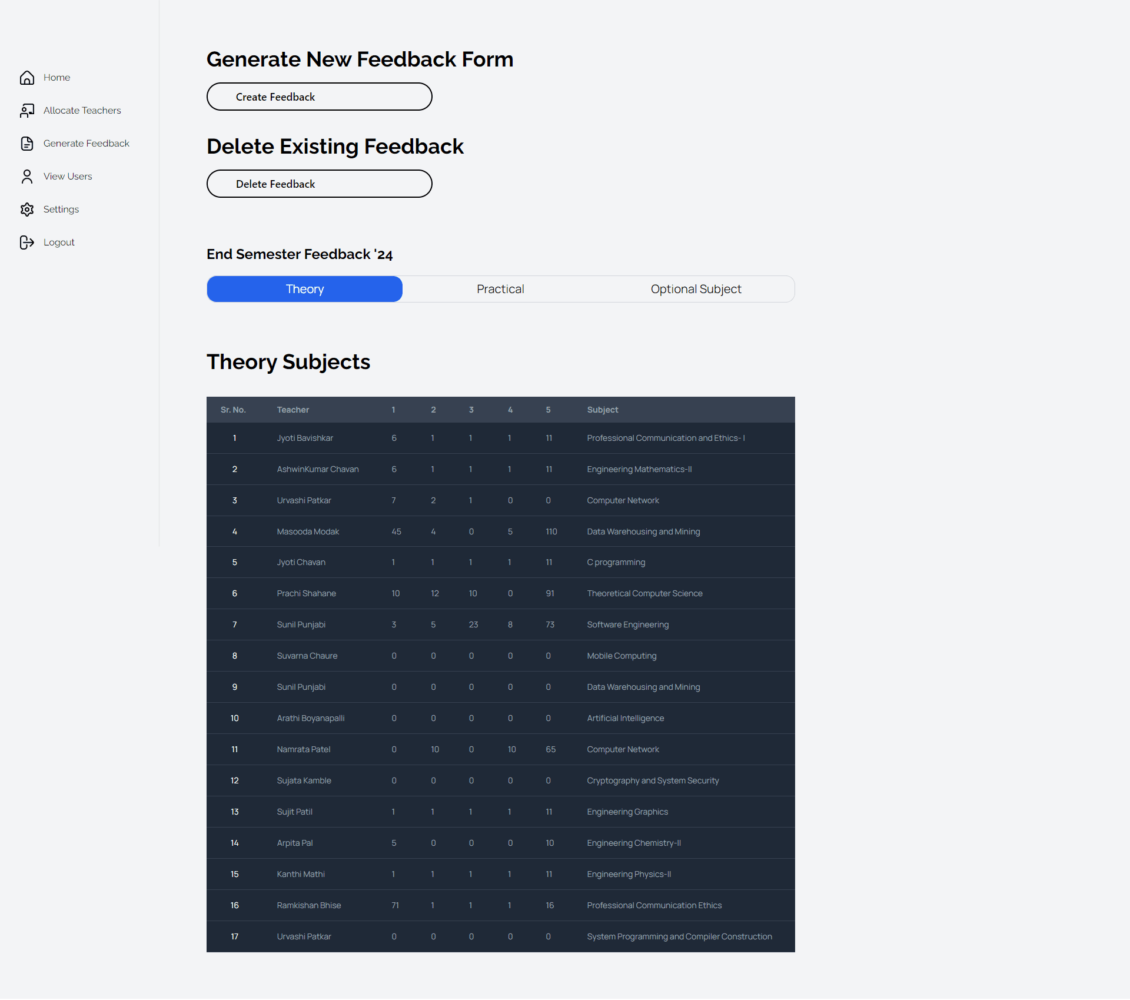Open the Home sidebar link

pyautogui.click(x=56, y=78)
